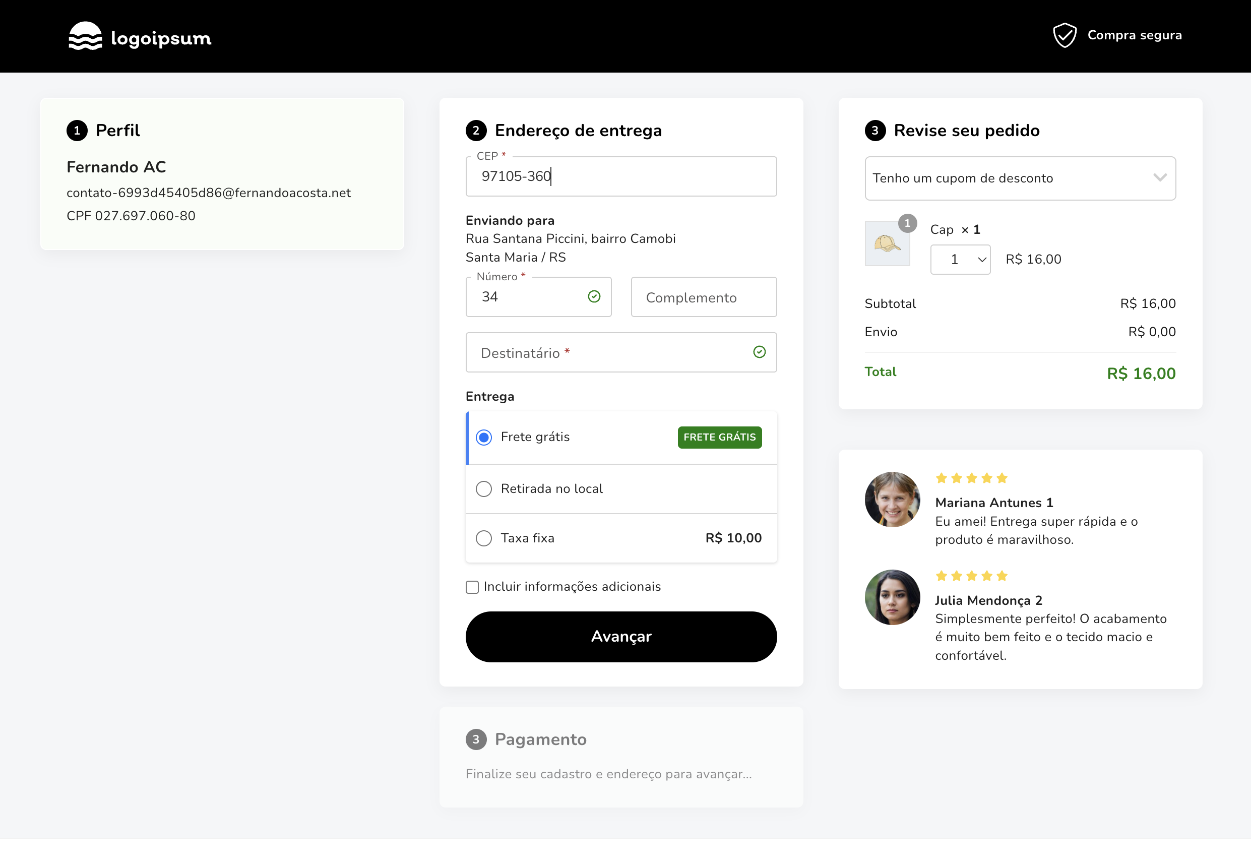
Task: Click the Perfil section header
Action: 118,131
